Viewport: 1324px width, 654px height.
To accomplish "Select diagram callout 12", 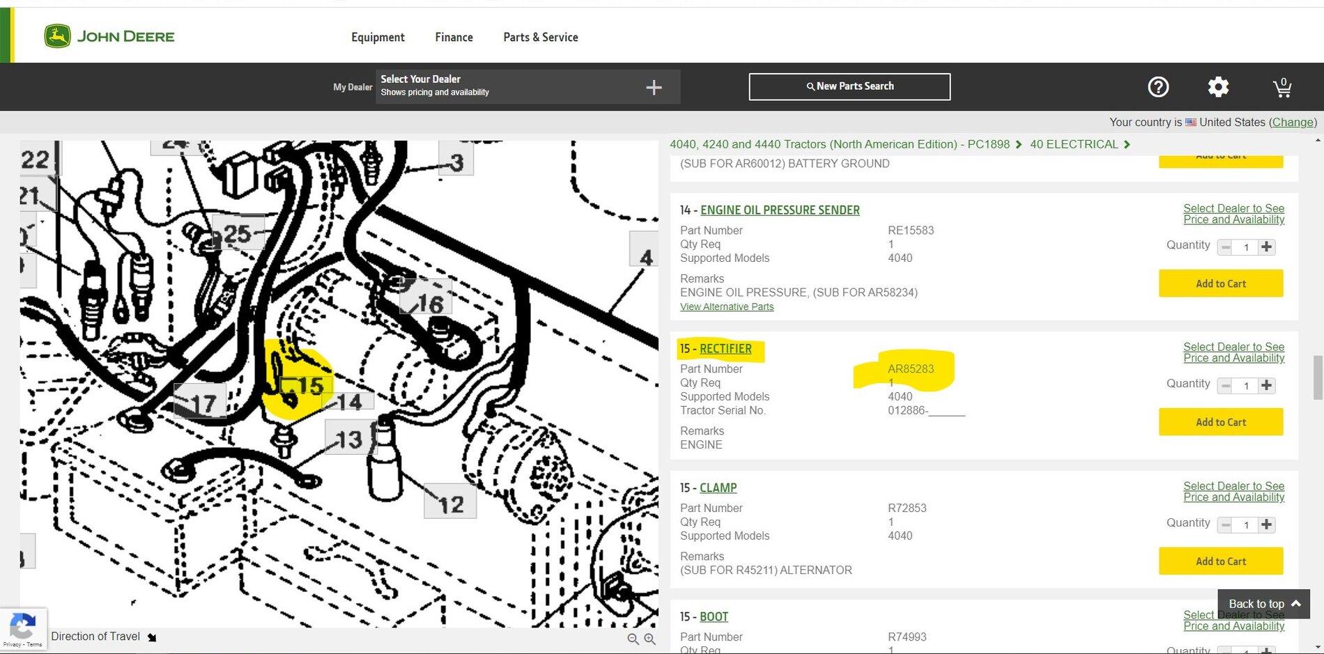I will (x=450, y=501).
